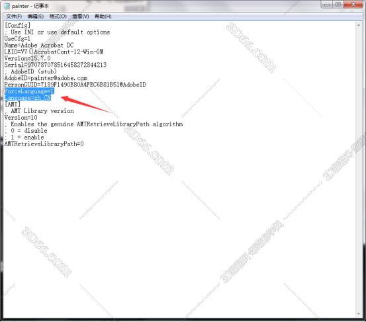
Task: Maximize the painter Notepad window
Action: pos(338,5)
